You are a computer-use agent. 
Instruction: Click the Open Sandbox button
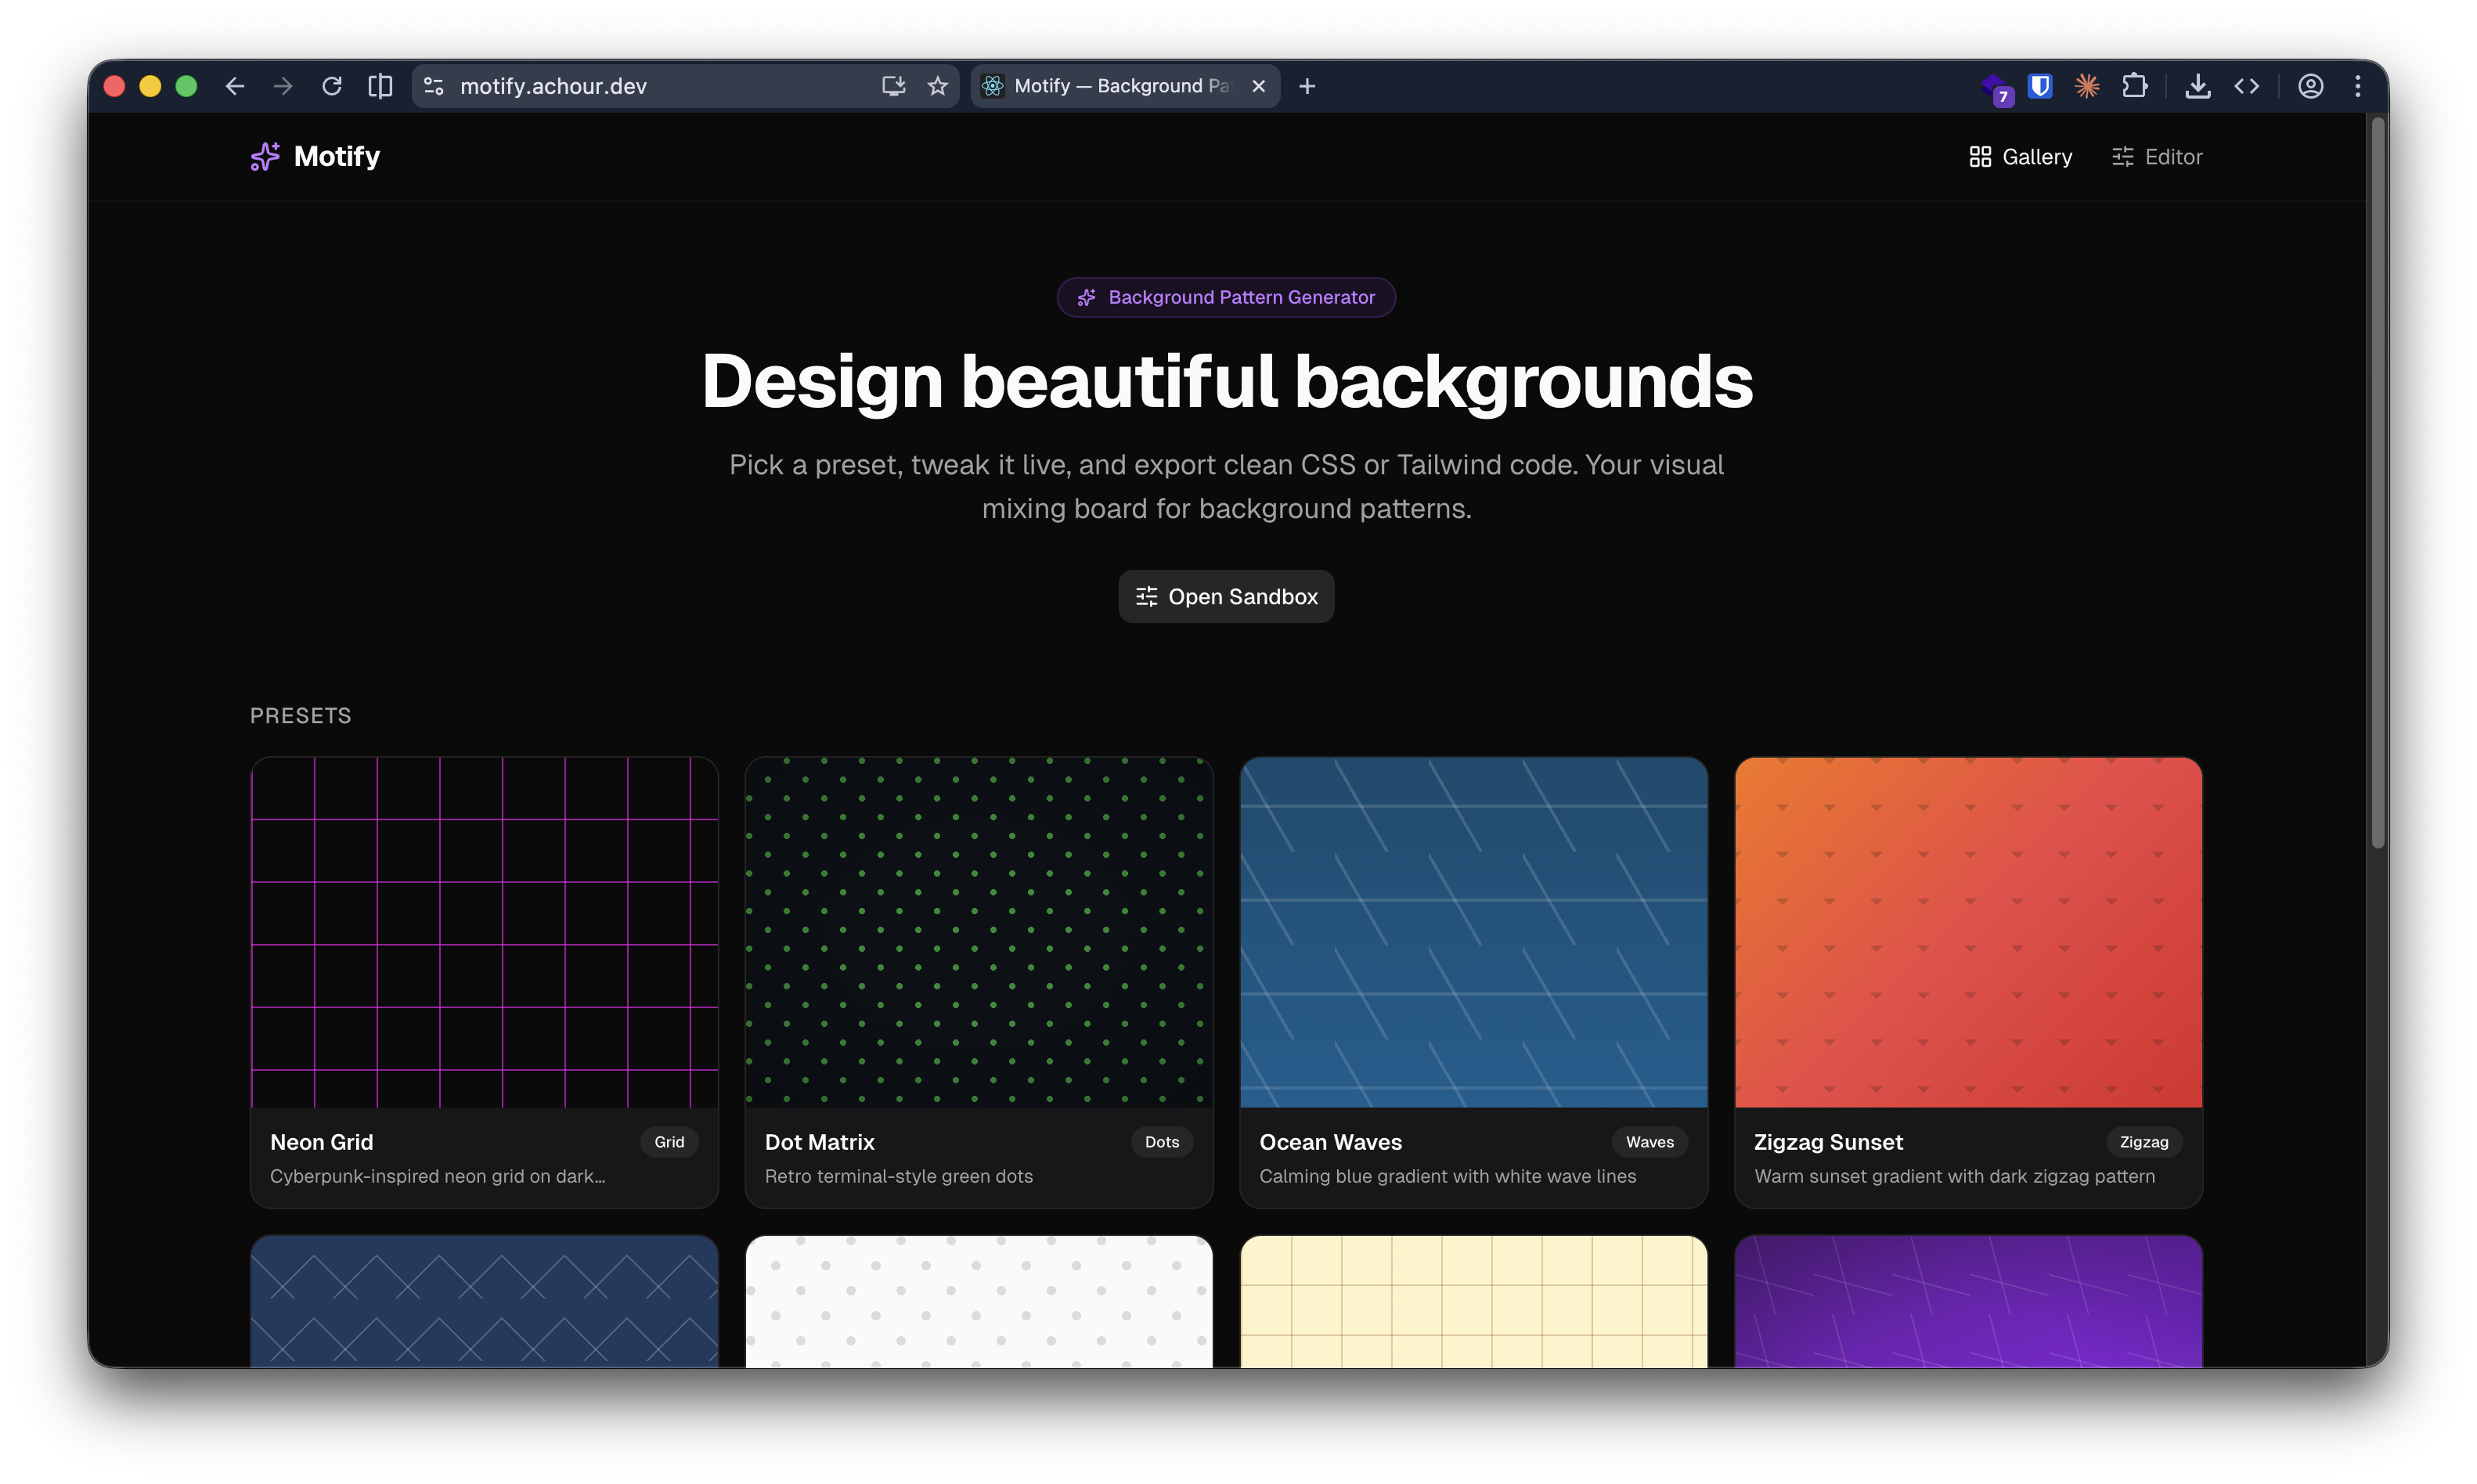coord(1226,596)
